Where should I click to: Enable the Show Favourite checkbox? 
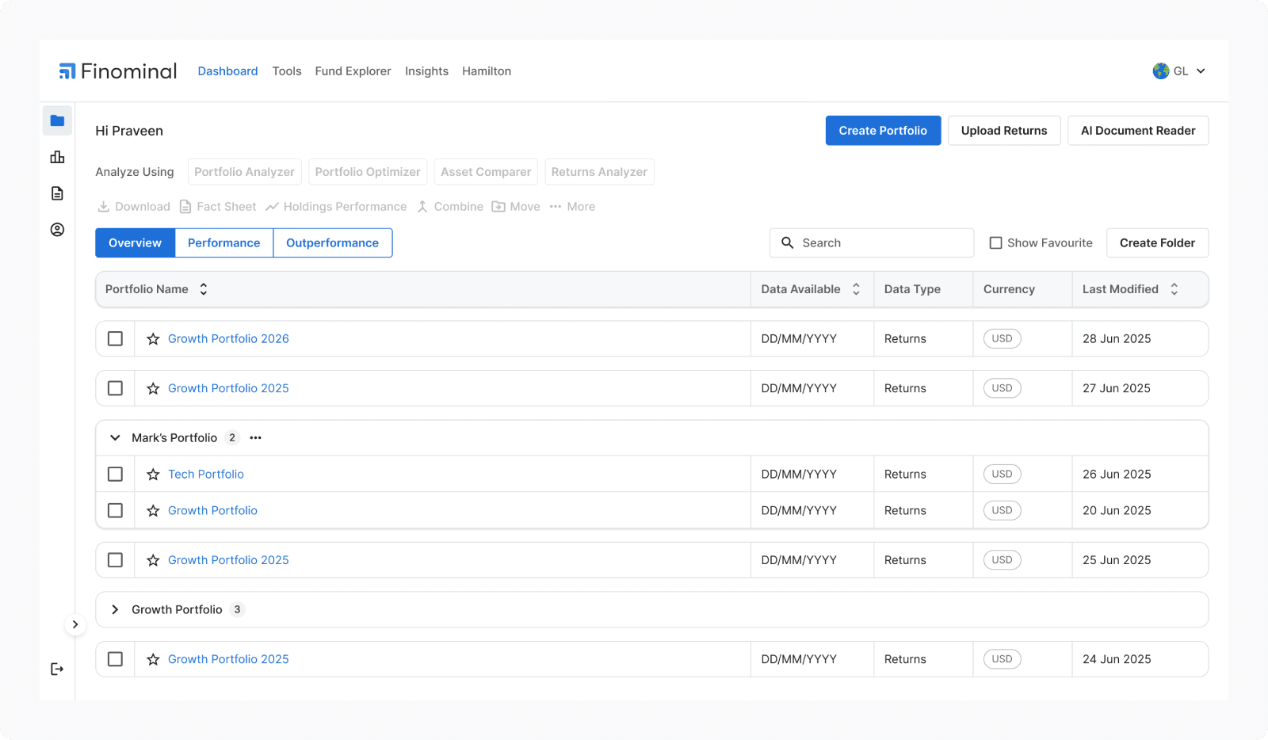(x=996, y=243)
